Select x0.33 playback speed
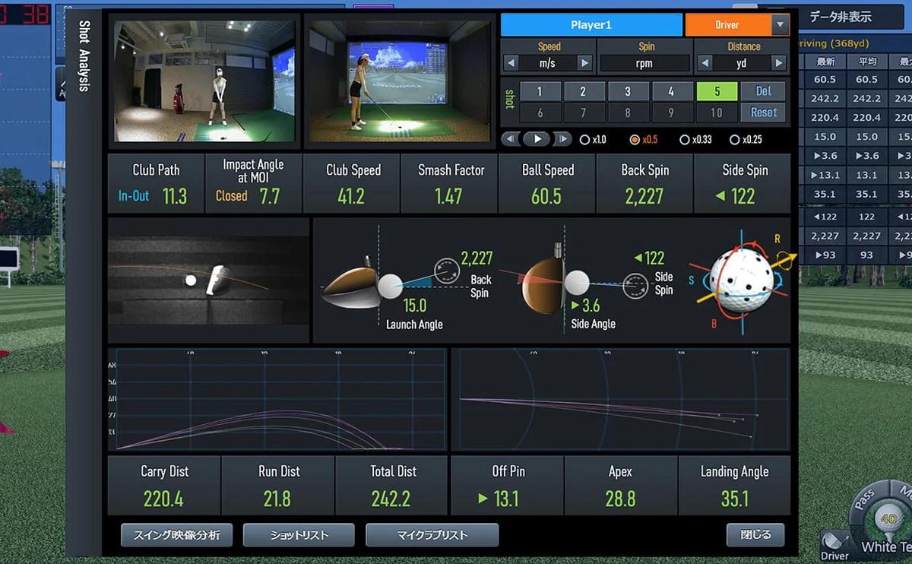 (x=695, y=140)
